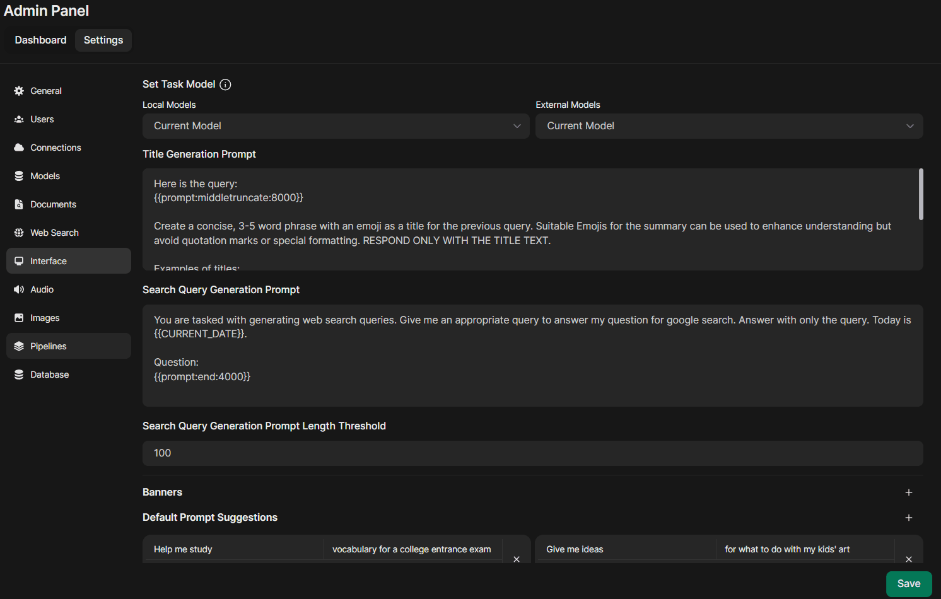Image resolution: width=941 pixels, height=599 pixels.
Task: Open Documents via the file icon
Action: [19, 204]
